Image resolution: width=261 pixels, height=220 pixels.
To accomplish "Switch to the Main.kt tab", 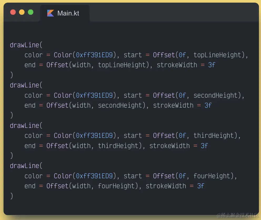I will 68,13.
